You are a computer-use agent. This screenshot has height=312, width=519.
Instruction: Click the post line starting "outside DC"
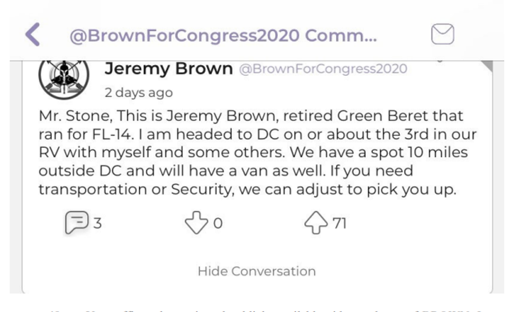pos(218,171)
